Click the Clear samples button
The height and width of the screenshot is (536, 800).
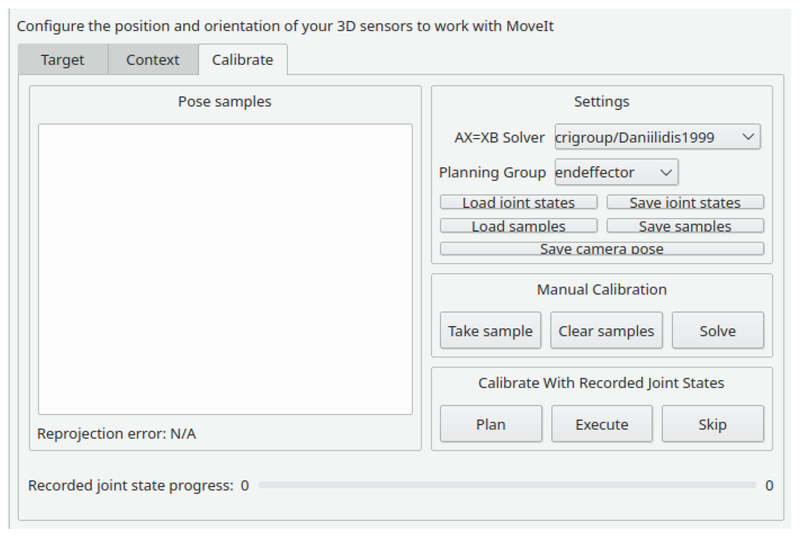[x=606, y=330]
